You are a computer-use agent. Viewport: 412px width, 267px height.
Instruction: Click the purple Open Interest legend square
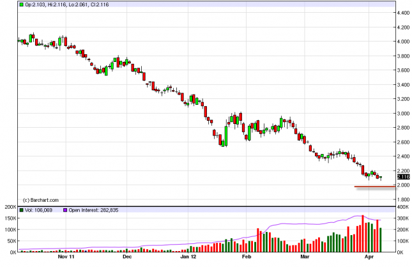click(x=65, y=210)
